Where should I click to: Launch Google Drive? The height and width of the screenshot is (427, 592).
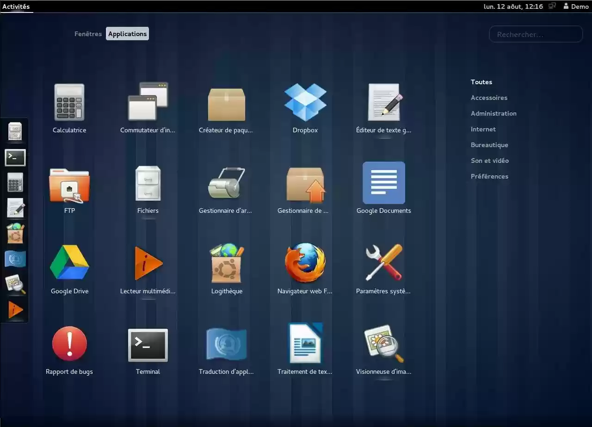click(x=69, y=263)
